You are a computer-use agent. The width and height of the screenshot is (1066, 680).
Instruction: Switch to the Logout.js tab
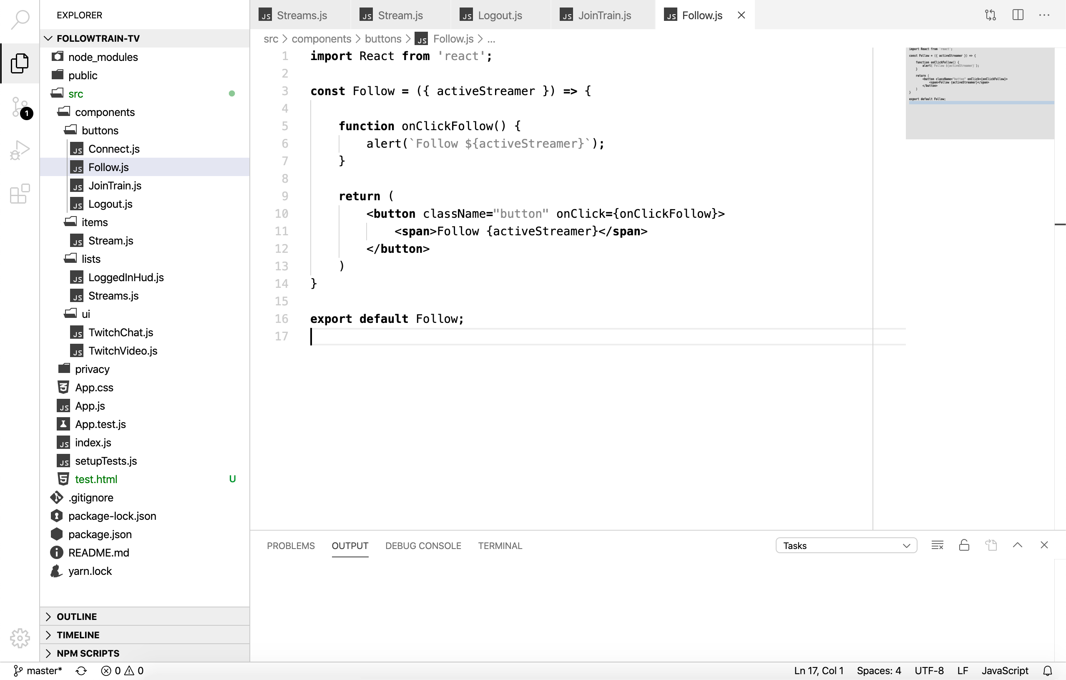point(500,15)
